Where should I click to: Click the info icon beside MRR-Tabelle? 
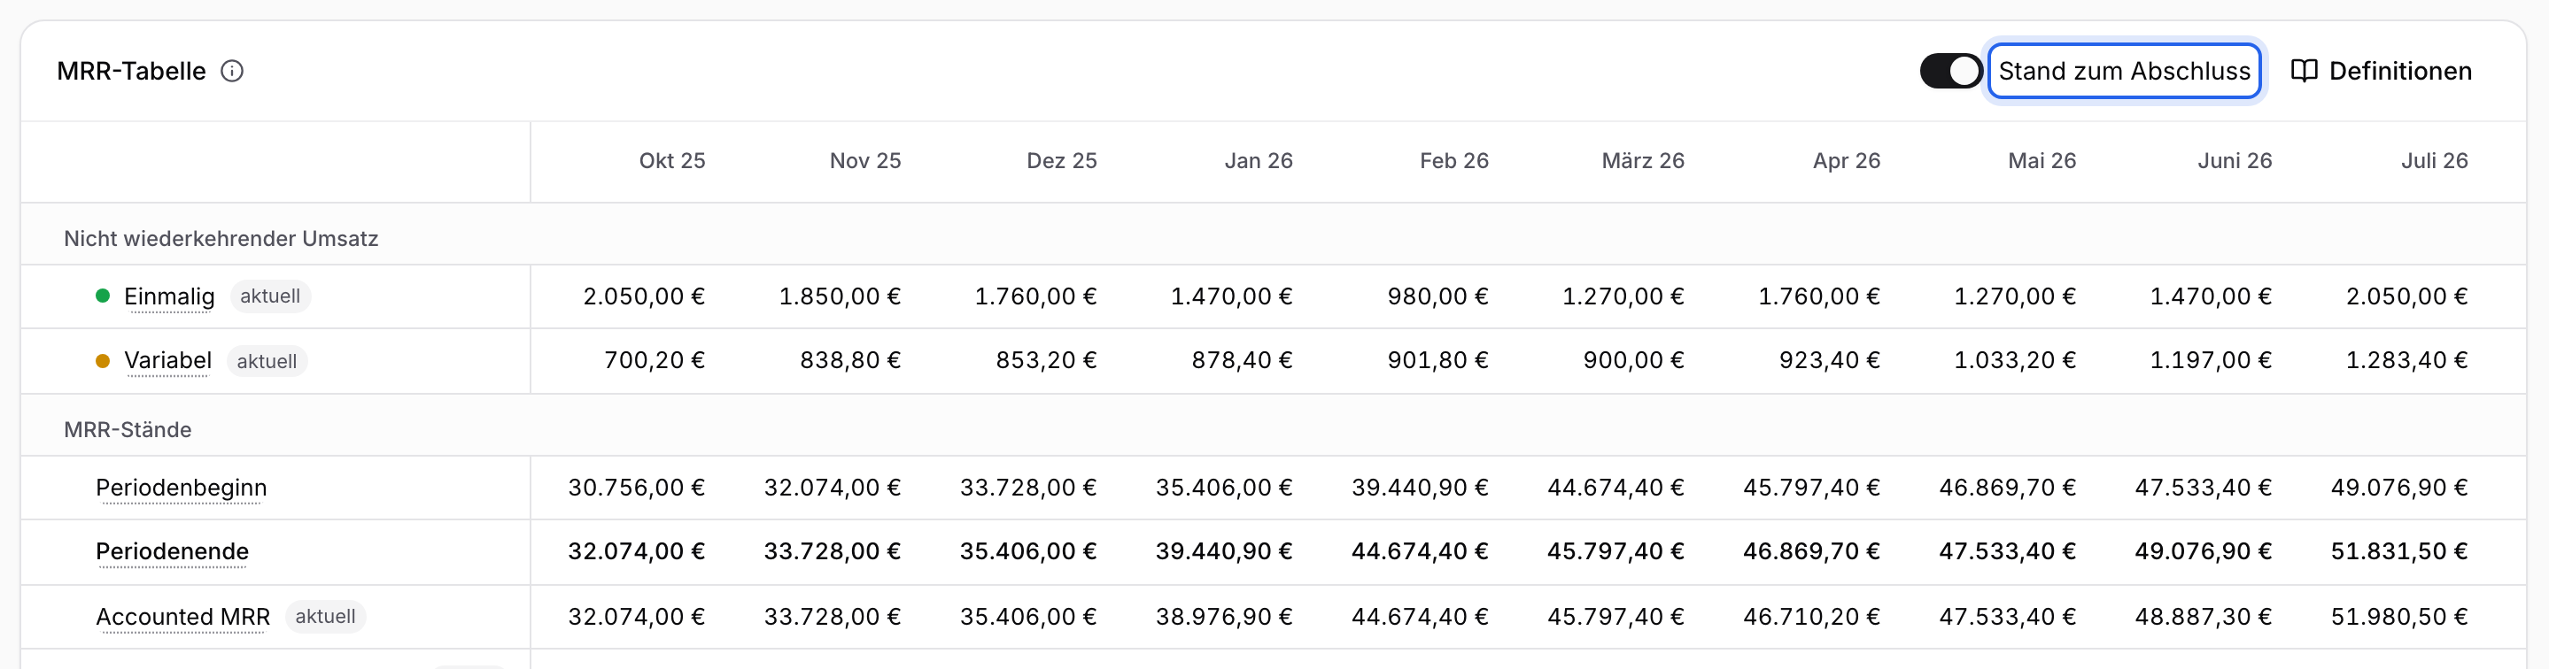click(231, 71)
